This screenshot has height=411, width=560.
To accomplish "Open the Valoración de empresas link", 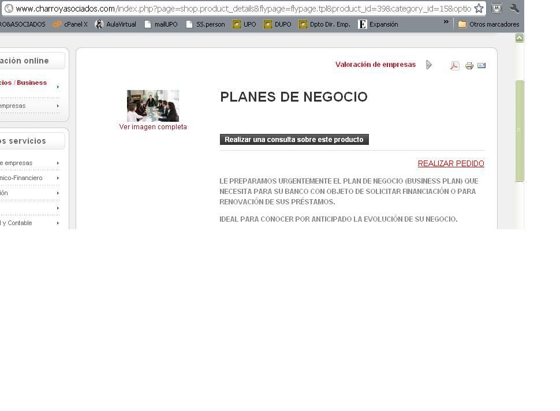I will coord(375,65).
